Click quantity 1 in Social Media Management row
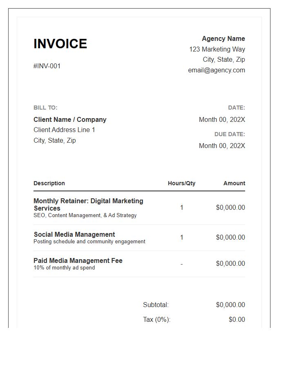286x368 pixels. tap(182, 237)
